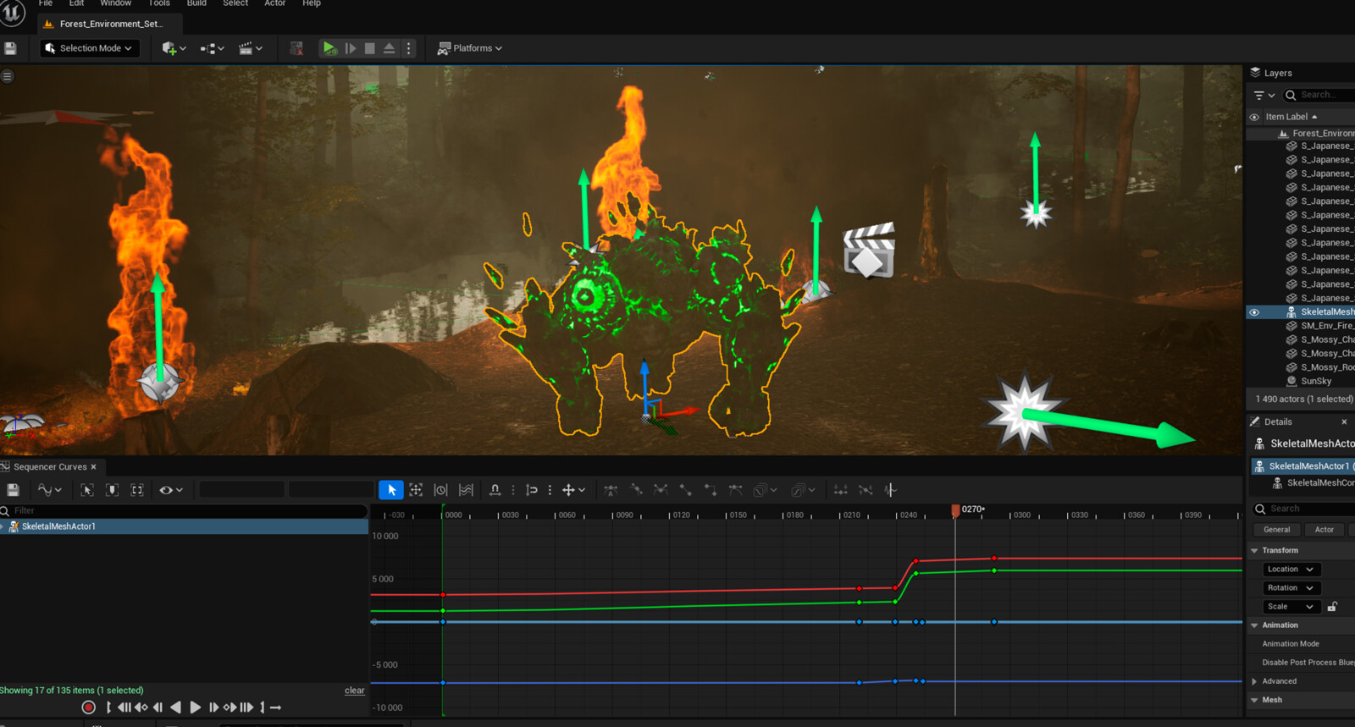1355x727 pixels.
Task: Open the Build menu
Action: coord(196,3)
